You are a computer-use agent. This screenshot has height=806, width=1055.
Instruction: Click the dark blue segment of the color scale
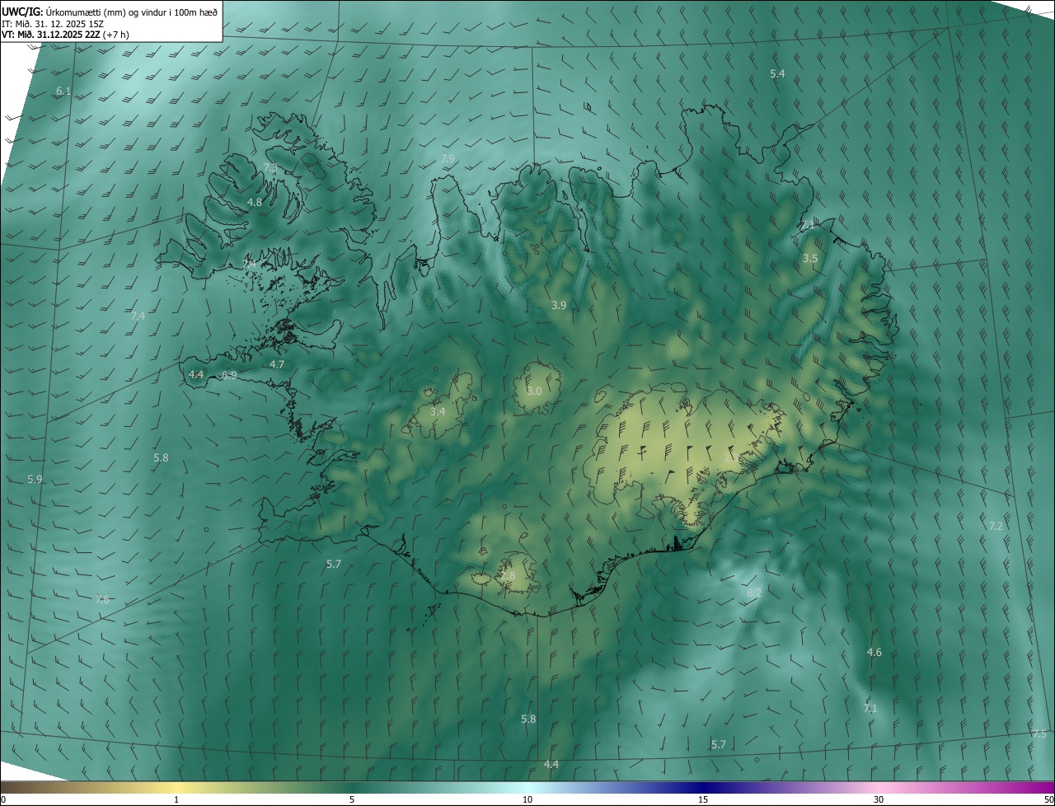pyautogui.click(x=703, y=788)
